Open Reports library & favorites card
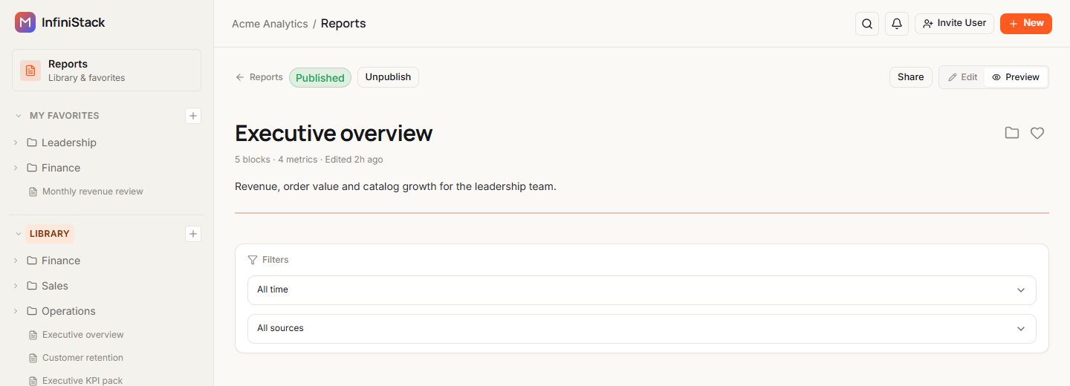Image resolution: width=1070 pixels, height=386 pixels. click(x=106, y=71)
